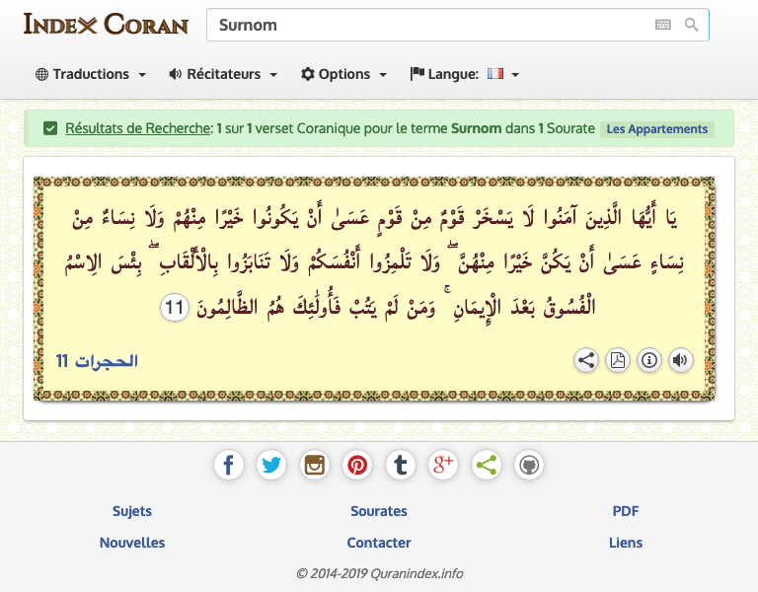The height and width of the screenshot is (592, 758).
Task: Expand the Récitateurs dropdown
Action: pos(223,74)
